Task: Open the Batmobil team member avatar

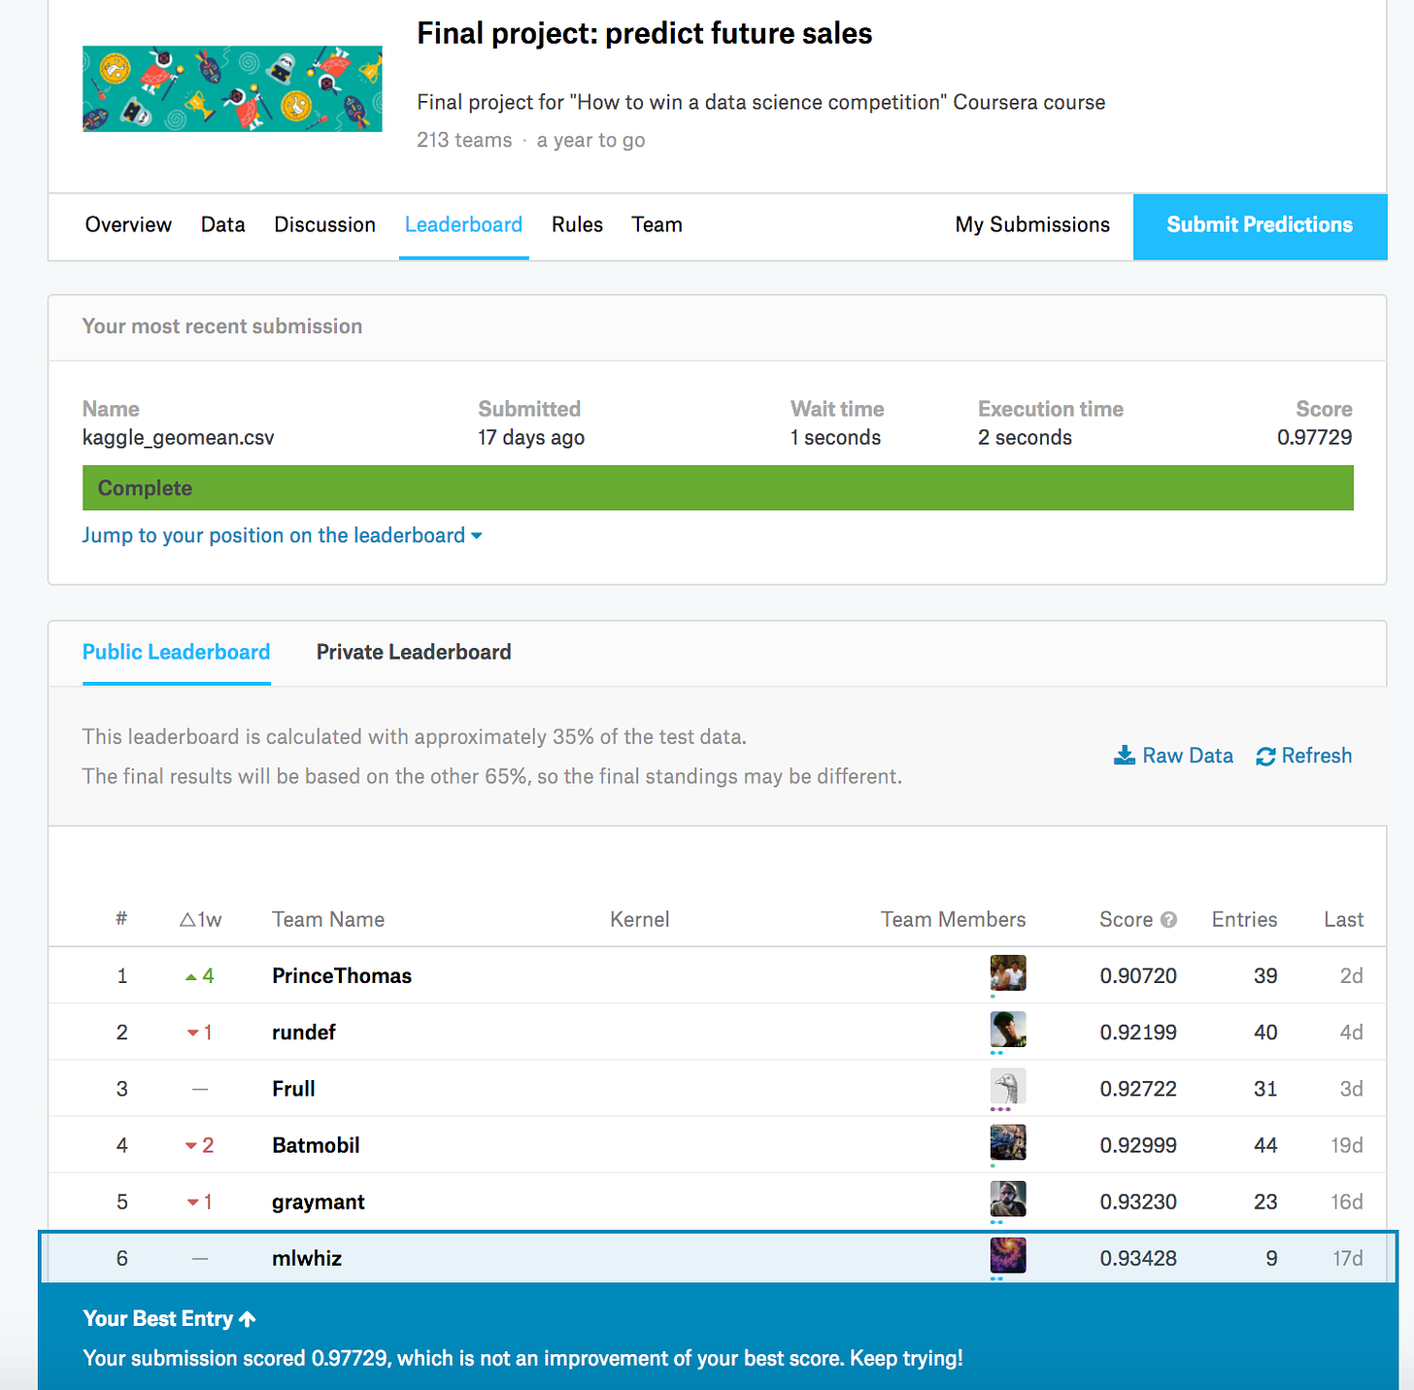Action: pyautogui.click(x=1008, y=1142)
